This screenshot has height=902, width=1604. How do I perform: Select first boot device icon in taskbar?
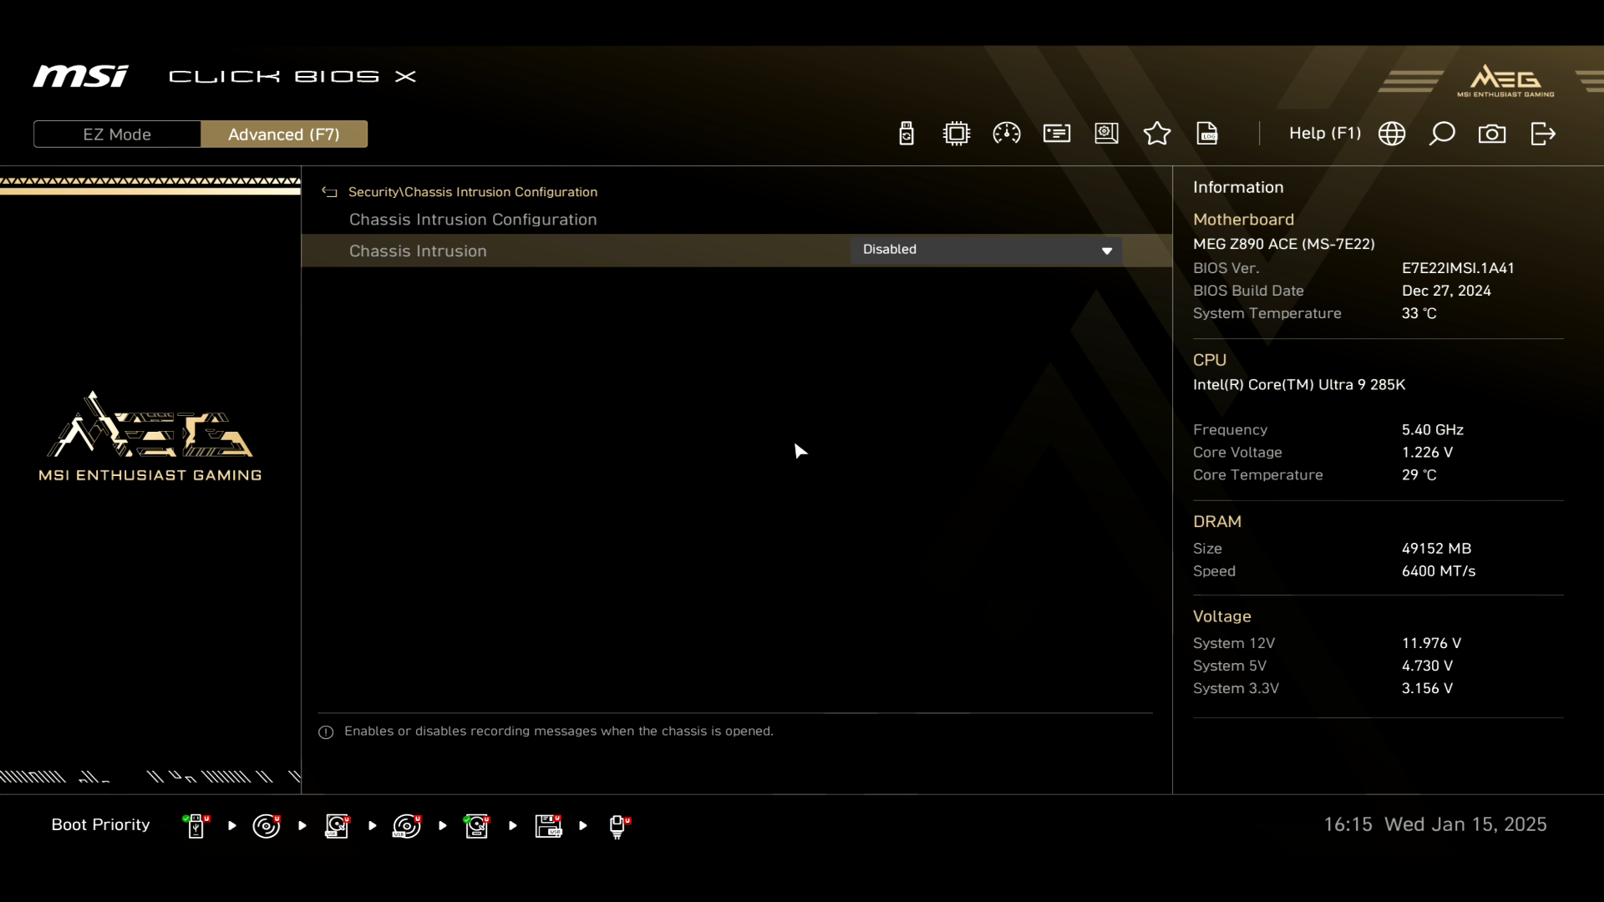click(195, 825)
